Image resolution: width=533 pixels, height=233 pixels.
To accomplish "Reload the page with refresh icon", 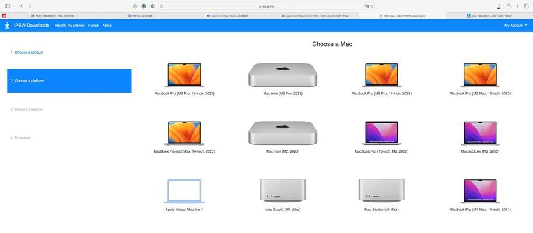I will [372, 6].
